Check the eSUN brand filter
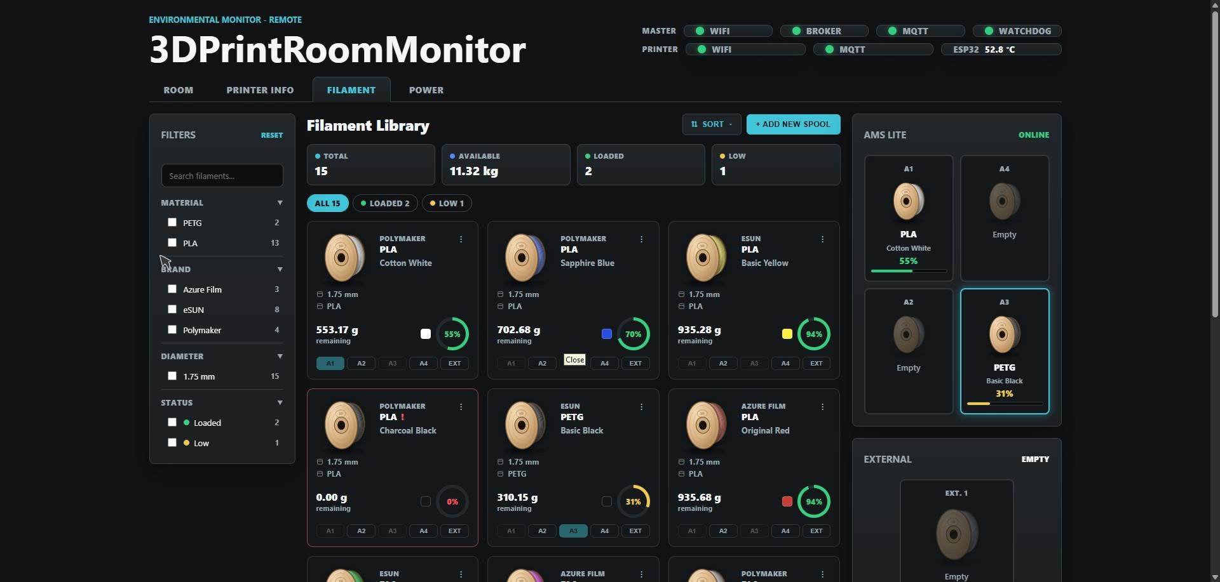 (172, 309)
